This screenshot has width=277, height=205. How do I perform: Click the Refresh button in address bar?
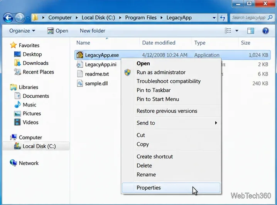tap(223, 18)
